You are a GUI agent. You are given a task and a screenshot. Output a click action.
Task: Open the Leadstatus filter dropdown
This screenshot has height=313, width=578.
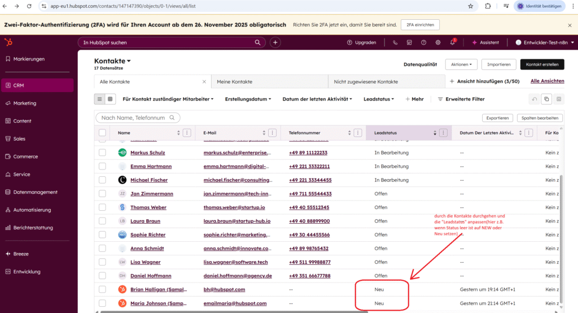pyautogui.click(x=379, y=99)
